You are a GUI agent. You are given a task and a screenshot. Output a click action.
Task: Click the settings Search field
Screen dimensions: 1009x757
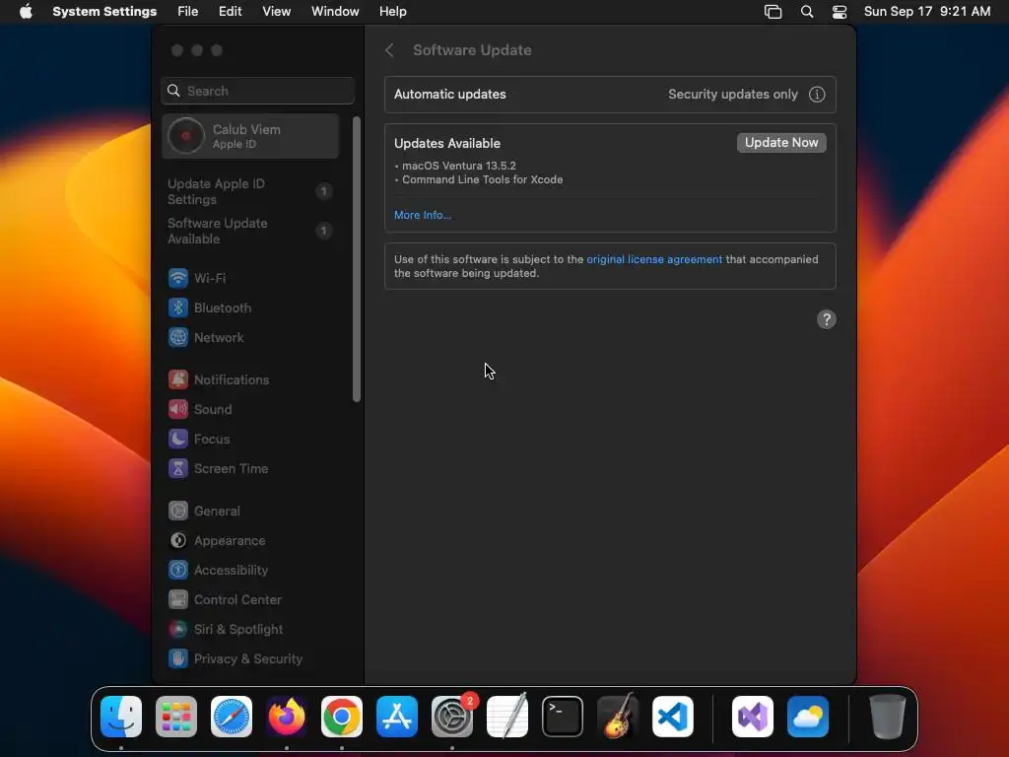coord(257,91)
